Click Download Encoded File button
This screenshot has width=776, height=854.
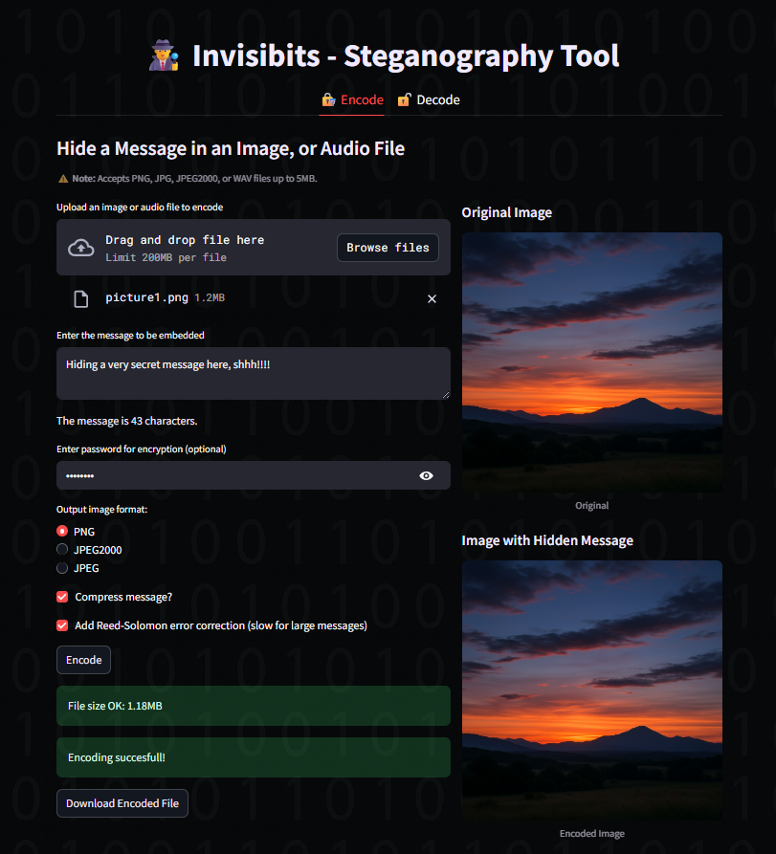point(122,803)
